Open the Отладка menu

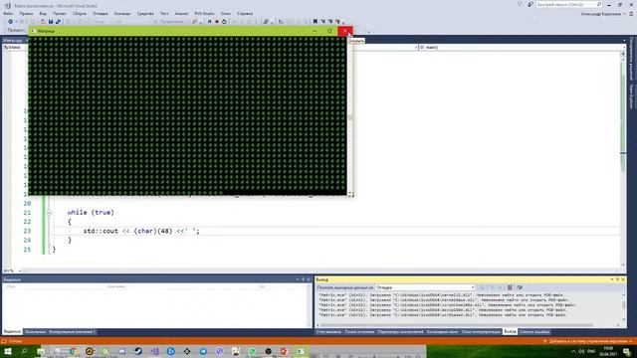point(100,13)
